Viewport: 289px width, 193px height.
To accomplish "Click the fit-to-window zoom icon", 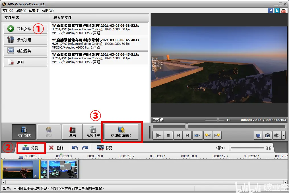I will pos(269,148).
